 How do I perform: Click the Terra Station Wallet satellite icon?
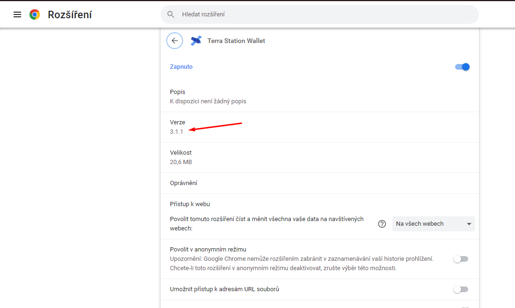click(196, 41)
